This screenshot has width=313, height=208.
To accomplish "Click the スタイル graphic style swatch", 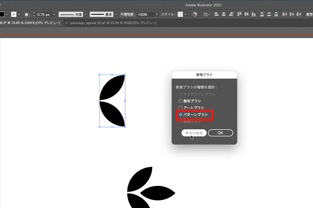I will 180,15.
